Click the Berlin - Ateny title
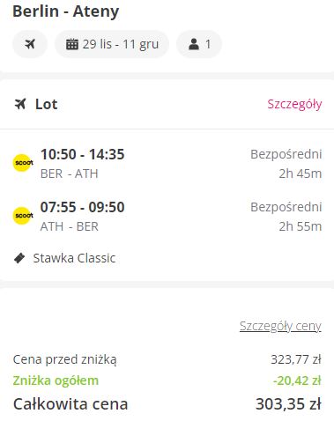 [x=66, y=11]
